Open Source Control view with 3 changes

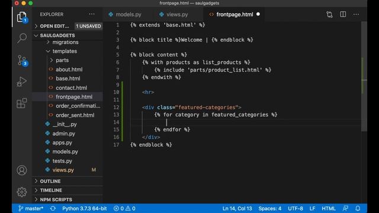coord(22,60)
